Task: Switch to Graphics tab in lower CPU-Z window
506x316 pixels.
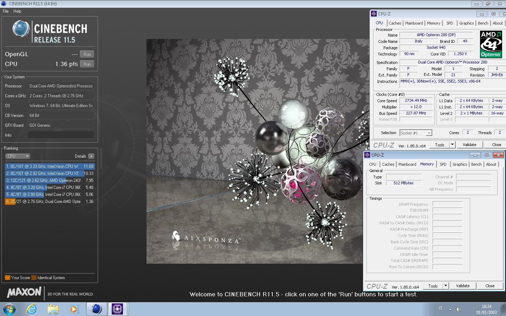Action: coord(460,164)
